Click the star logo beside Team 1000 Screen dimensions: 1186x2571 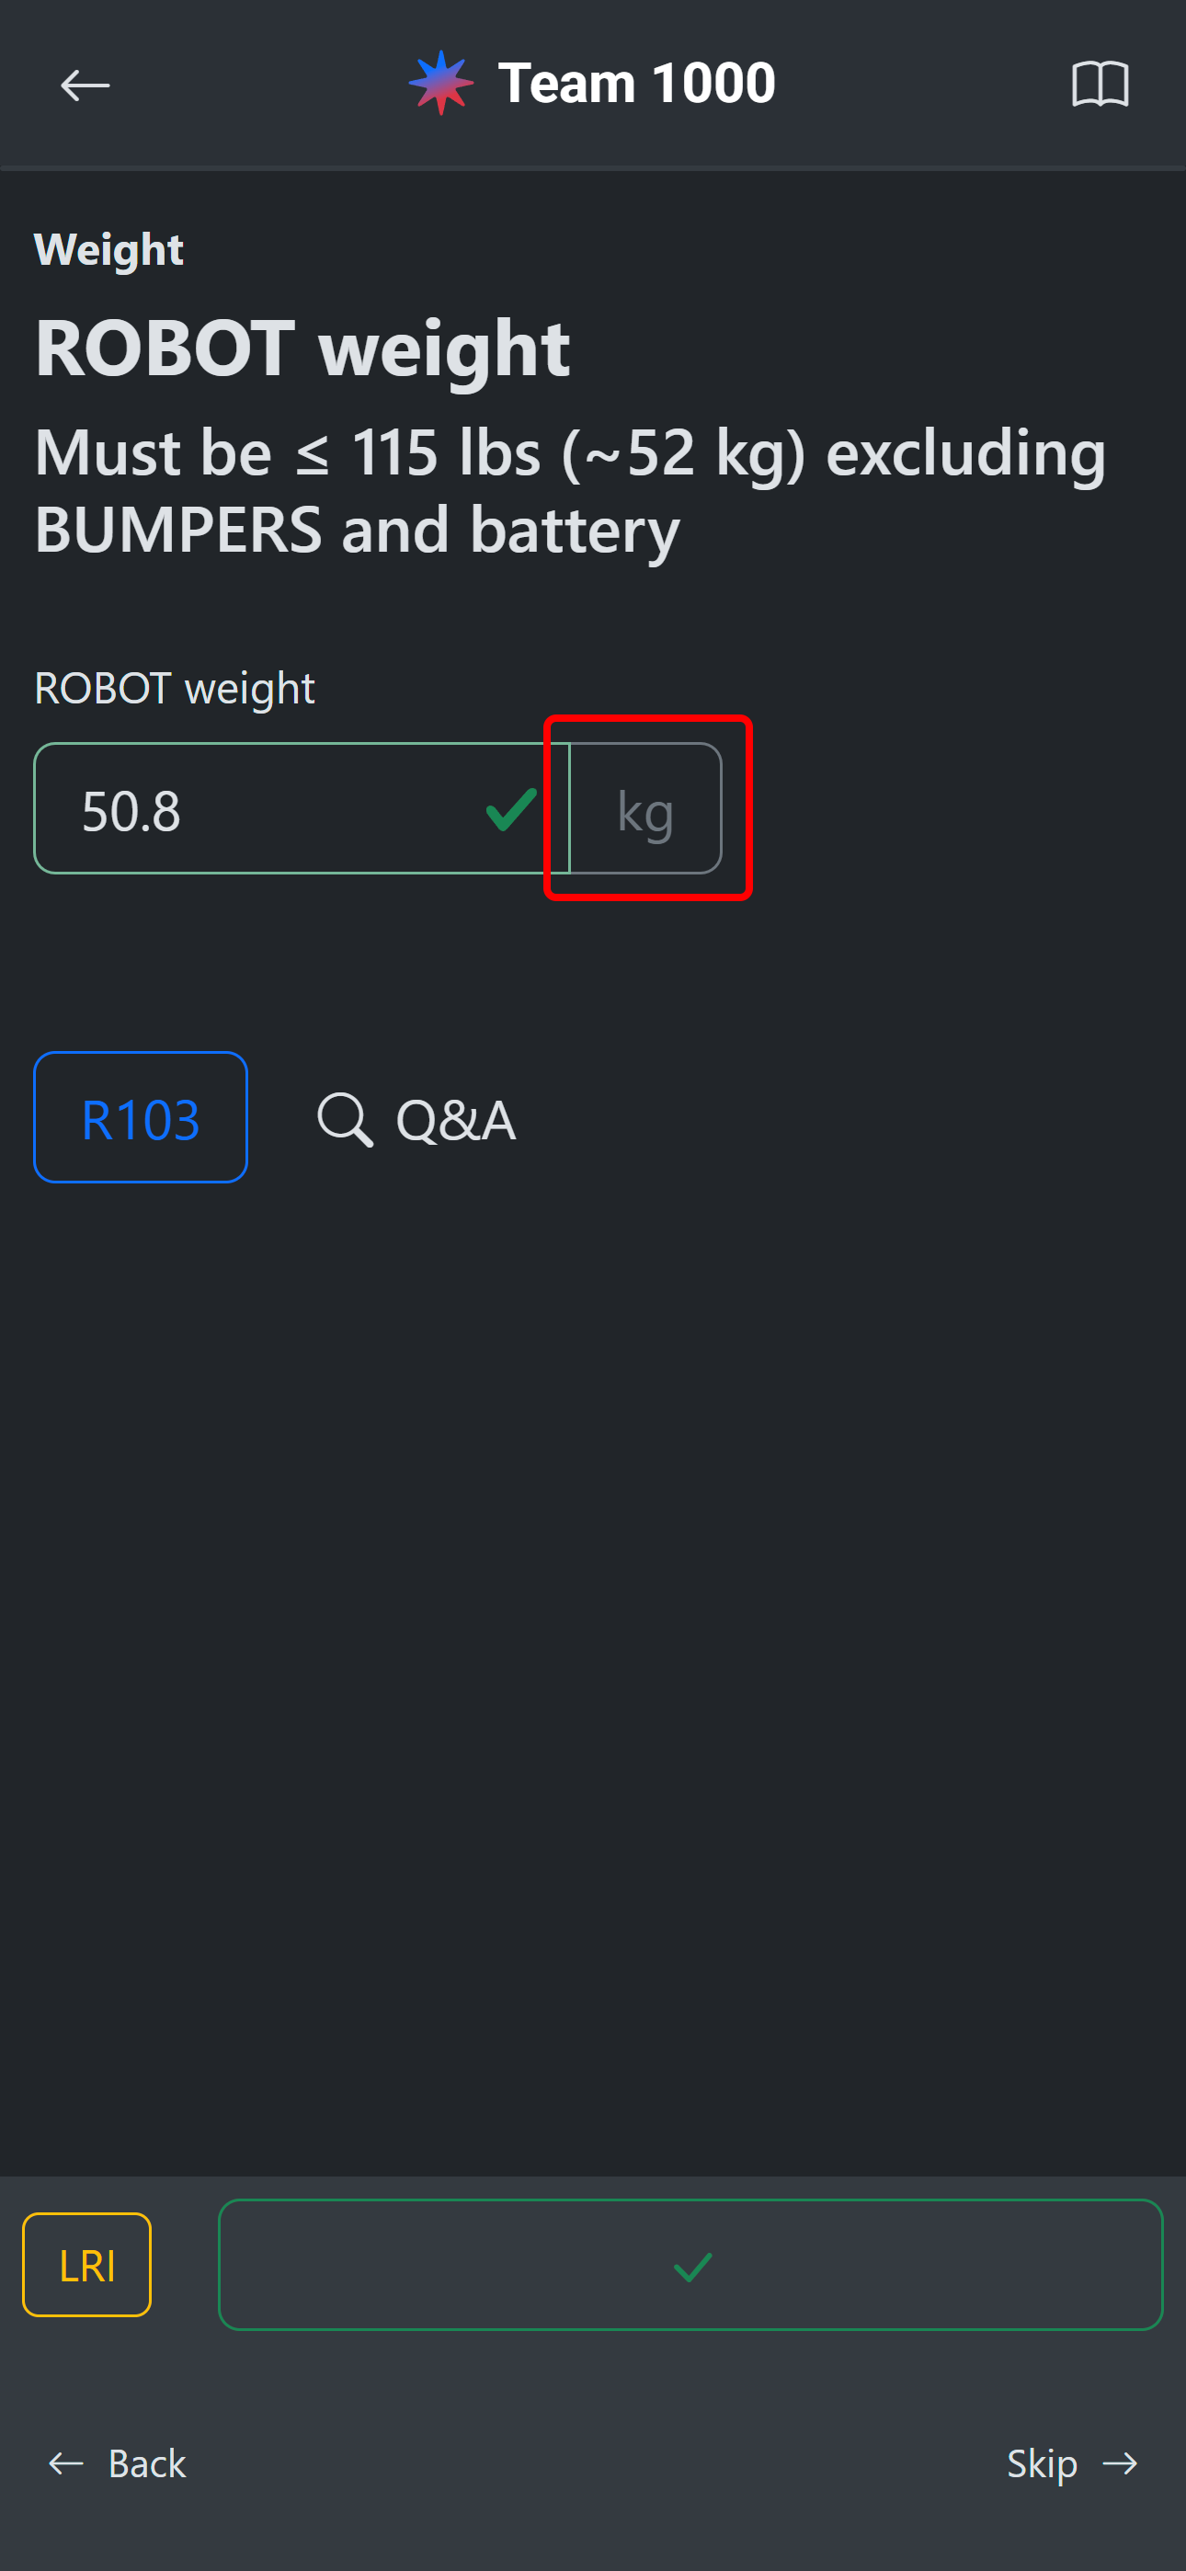(x=440, y=83)
